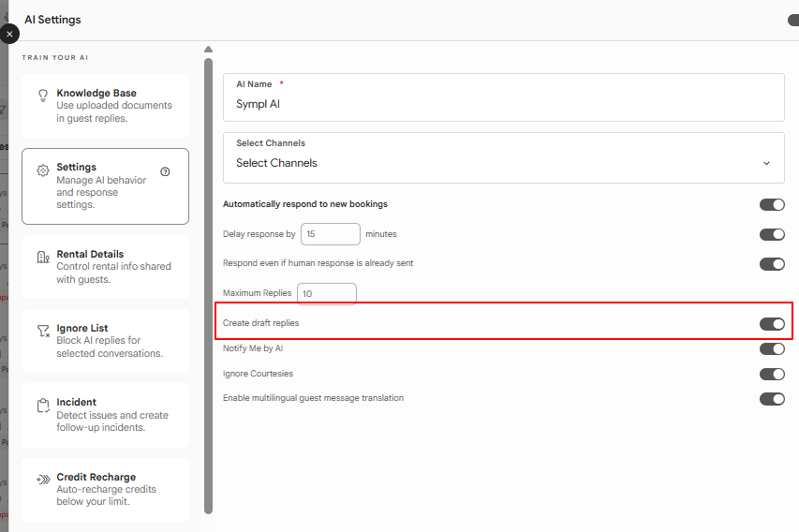Click the sidebar vertical scrollbar thumb
Image resolution: width=799 pixels, height=532 pixels.
tap(208, 286)
